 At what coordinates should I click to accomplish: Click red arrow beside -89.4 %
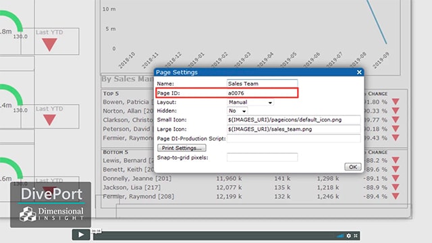396,196
